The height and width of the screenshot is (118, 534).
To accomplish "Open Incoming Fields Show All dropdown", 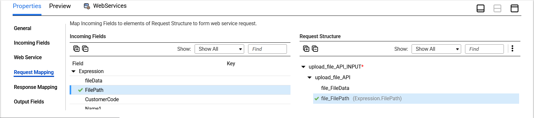I will [219, 49].
